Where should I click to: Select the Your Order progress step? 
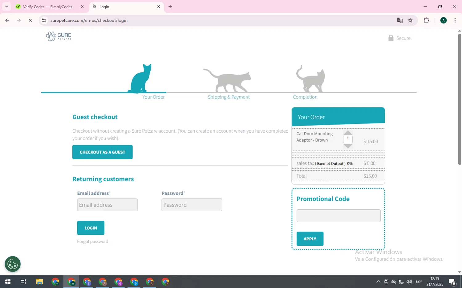153,97
